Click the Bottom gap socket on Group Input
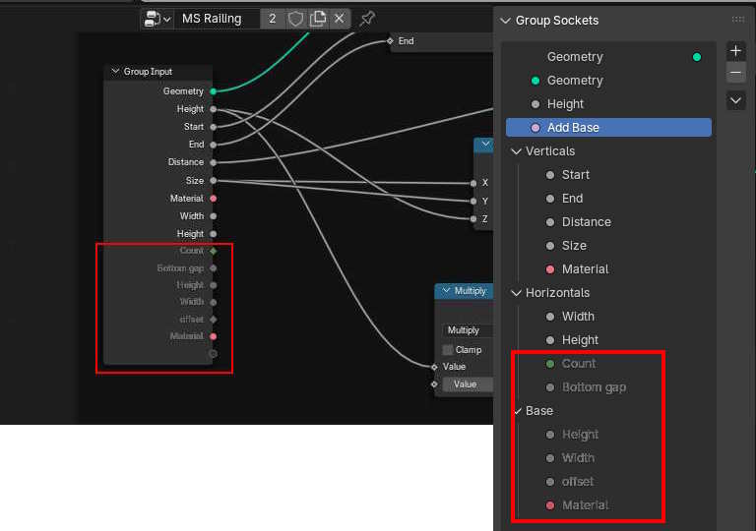This screenshot has width=756, height=531. 213,267
